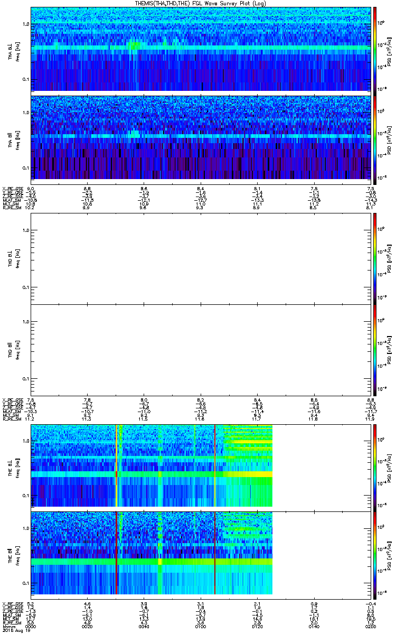
Task: Click the THEMIS FGL Wave Survey Plot title
Action: (x=201, y=3)
